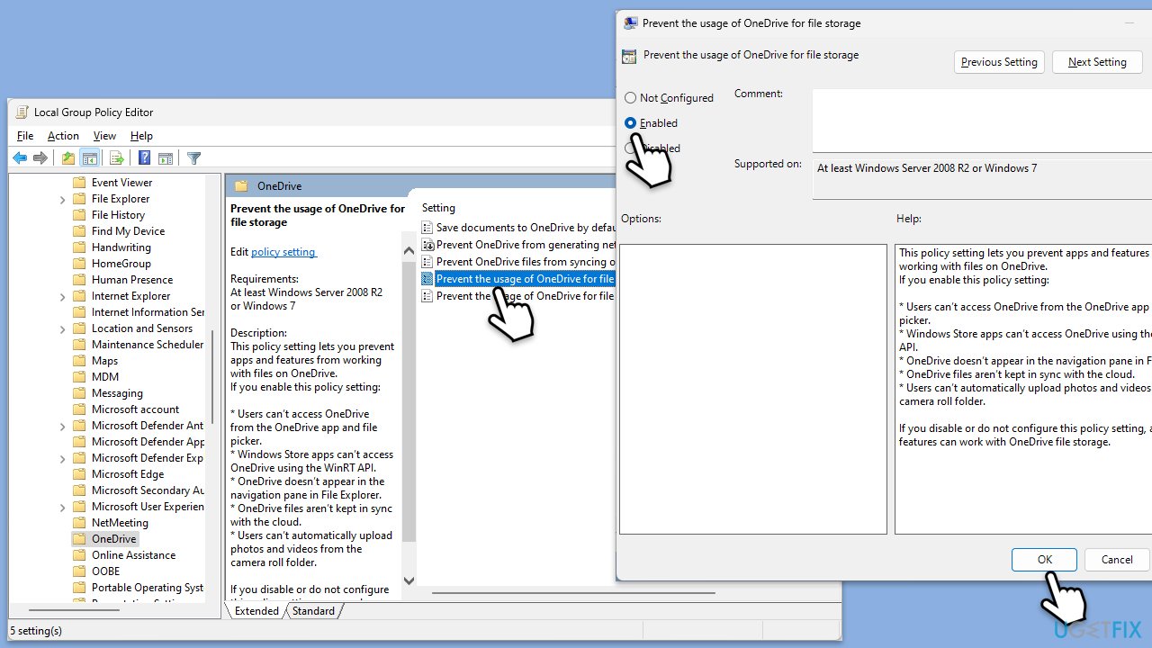Click the NetMeeting folder icon
Screen dimensions: 1152x648
click(x=79, y=523)
